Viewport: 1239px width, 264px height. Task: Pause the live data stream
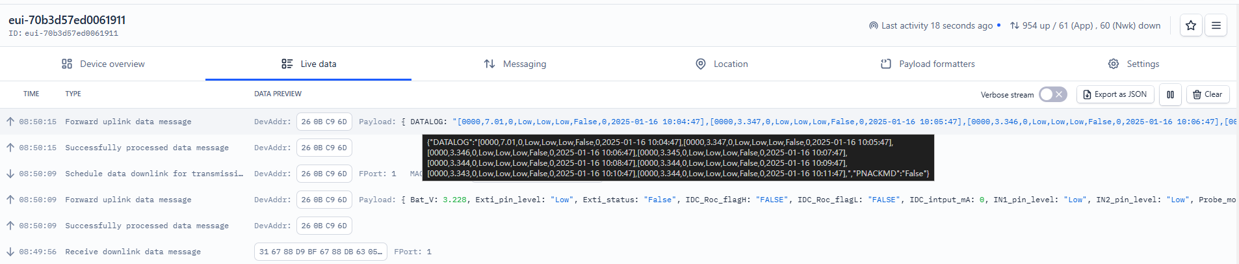click(1170, 94)
